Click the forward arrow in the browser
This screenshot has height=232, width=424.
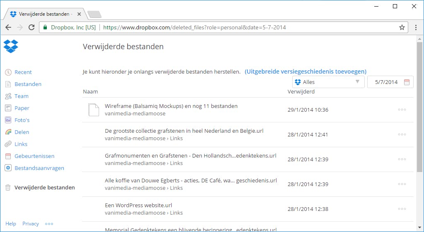(20, 27)
